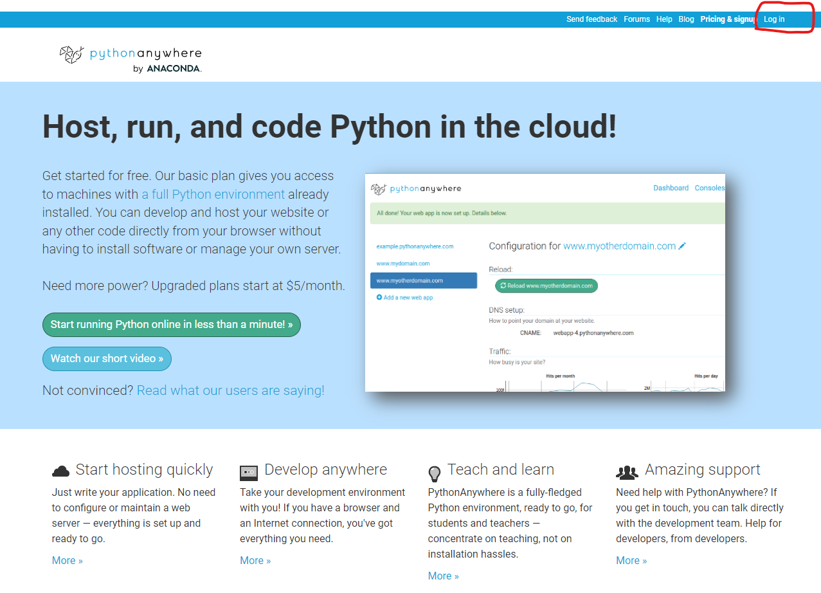The height and width of the screenshot is (593, 821).
Task: Open the full Python environment link
Action: (x=213, y=194)
